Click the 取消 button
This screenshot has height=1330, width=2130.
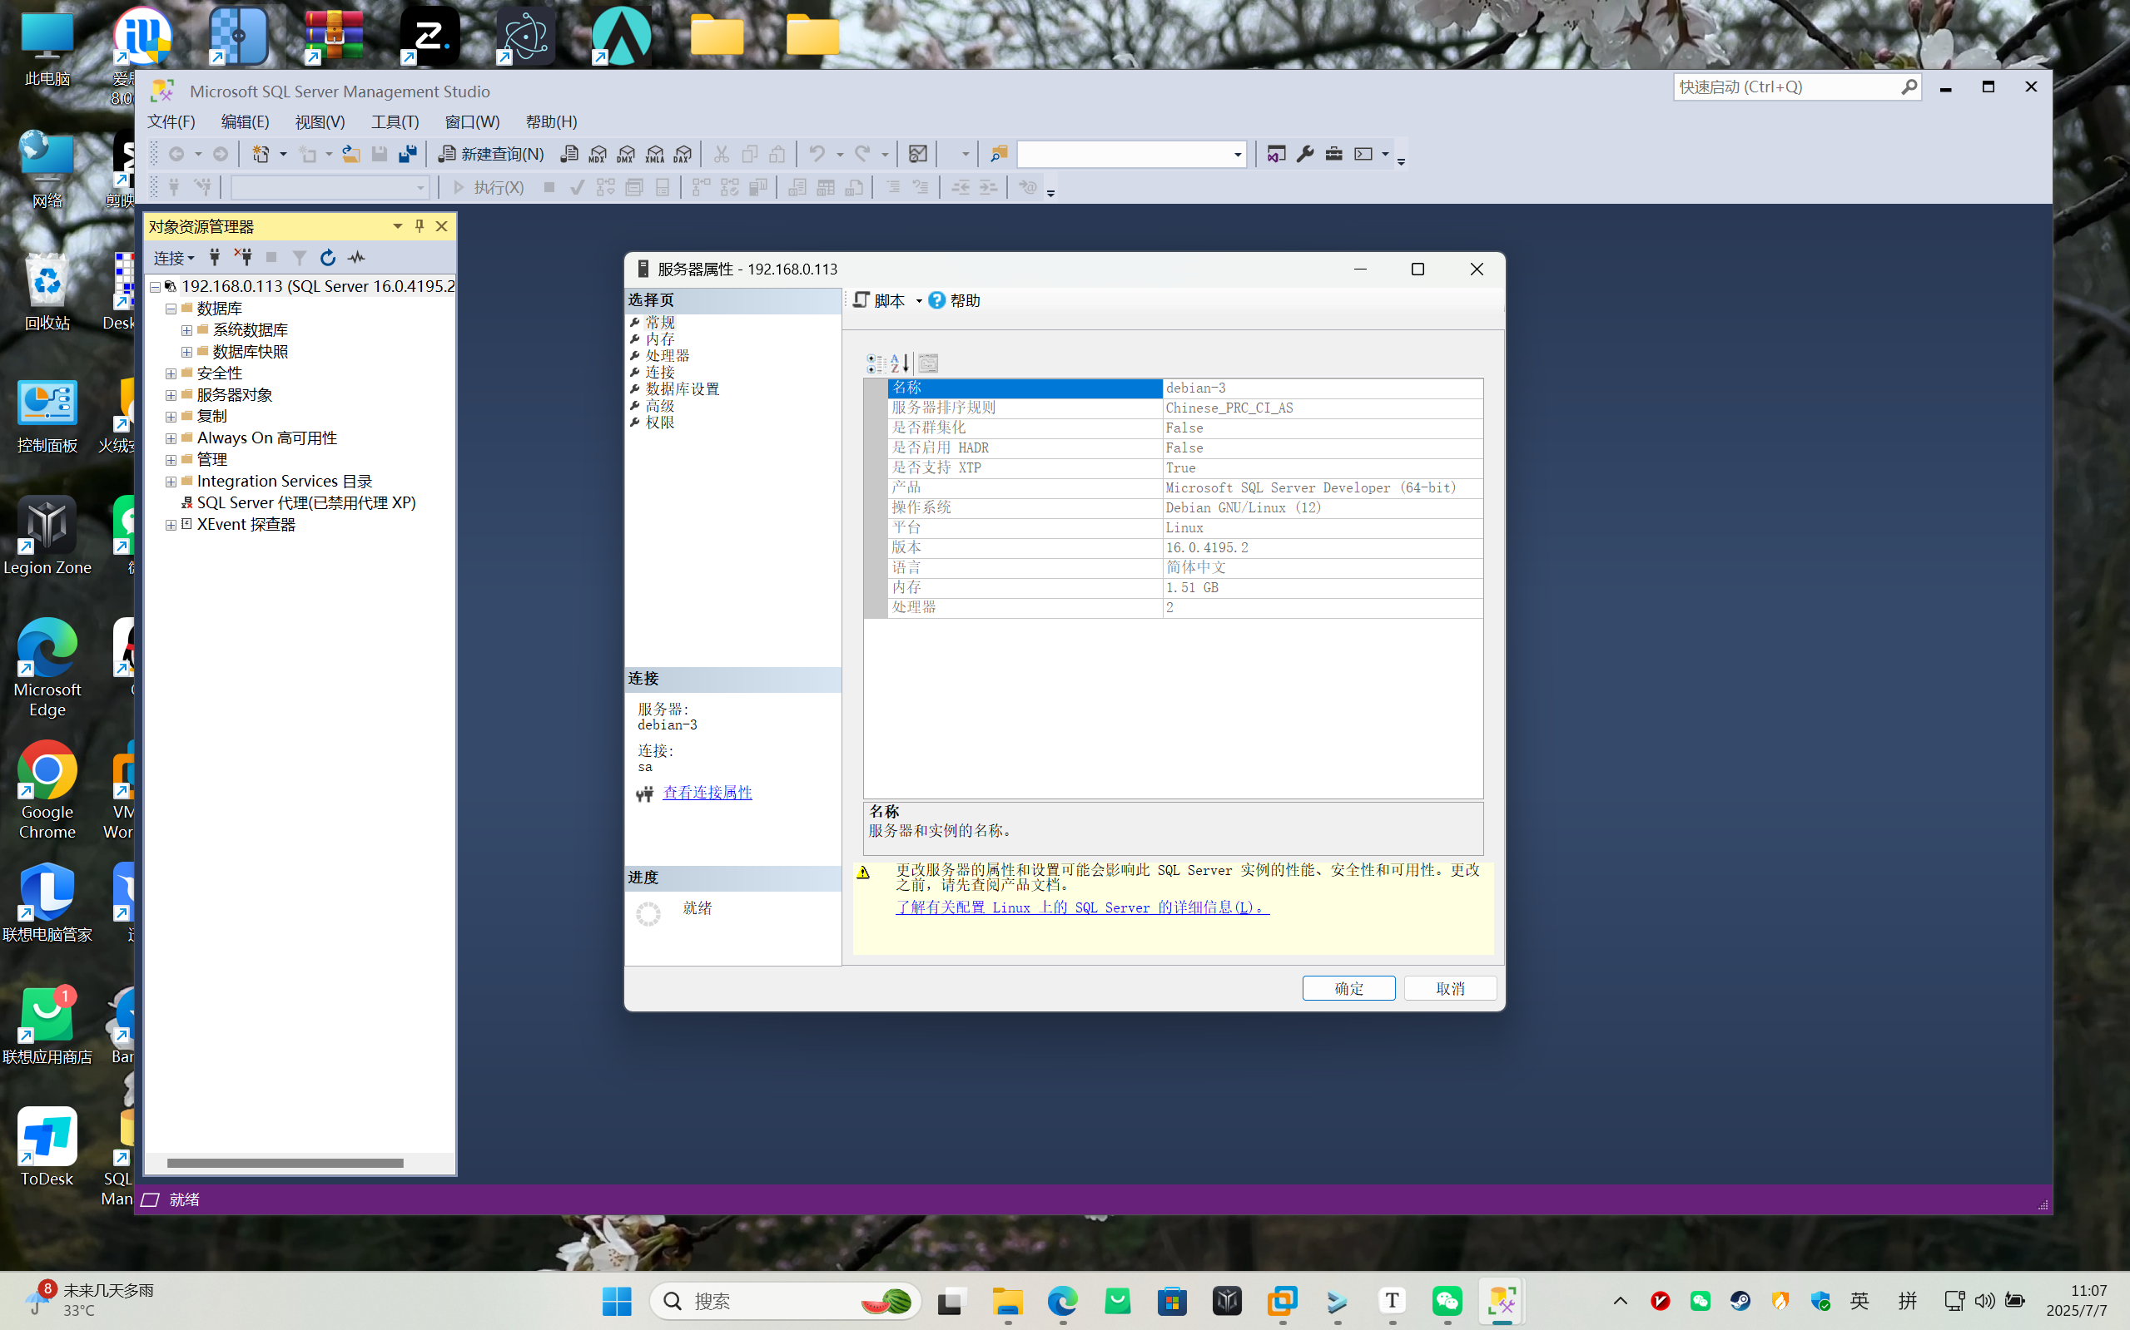coord(1450,988)
